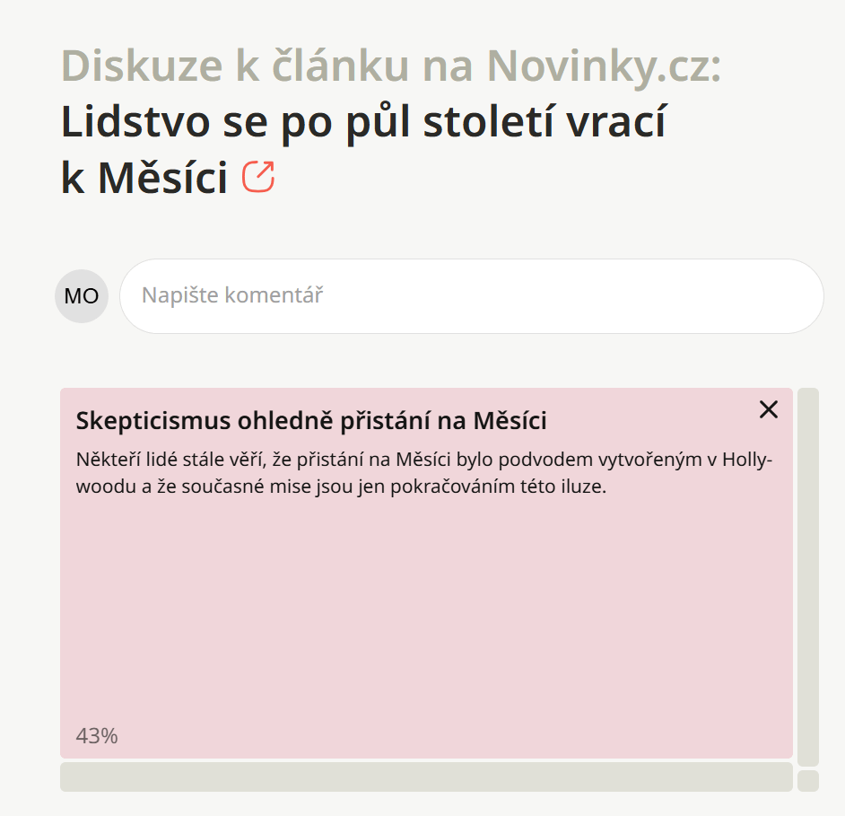This screenshot has width=845, height=816.
Task: Focus the Napište komentář input field
Action: pos(471,296)
